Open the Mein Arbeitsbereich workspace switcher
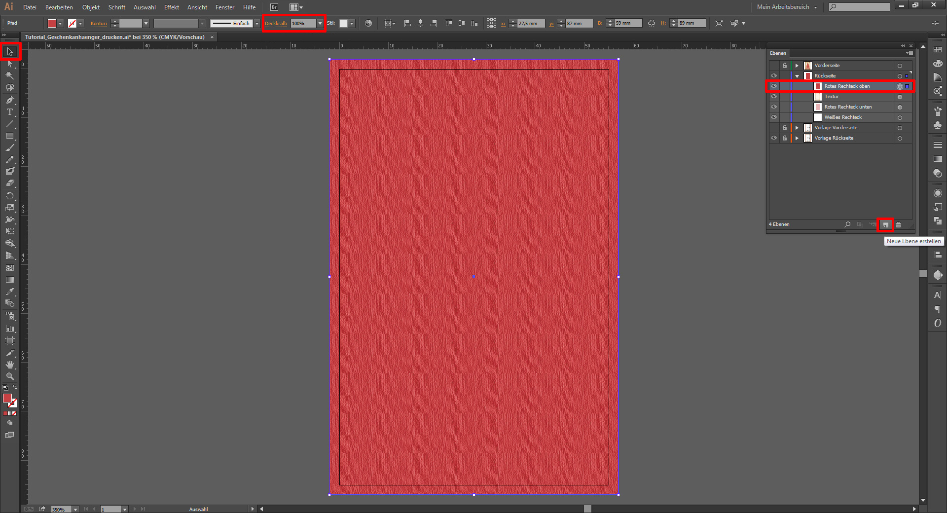 [787, 7]
